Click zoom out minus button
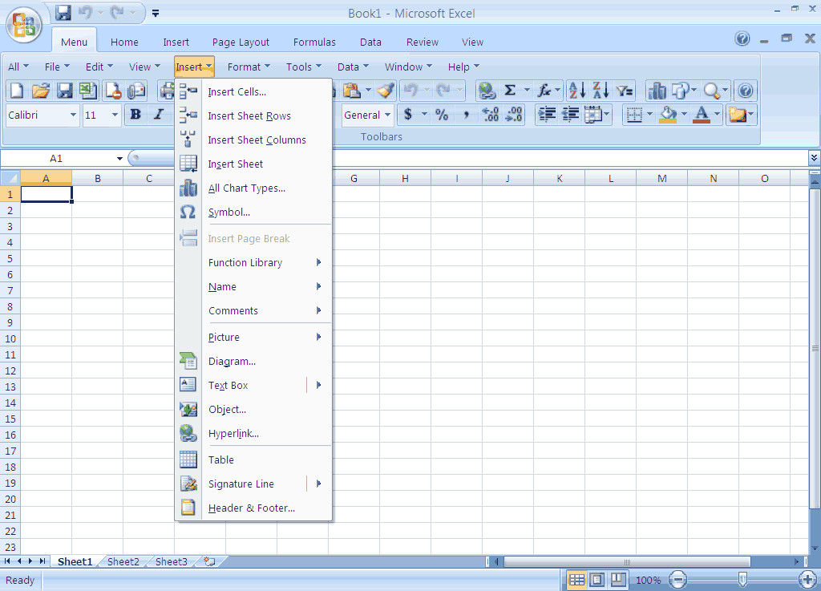 tap(678, 580)
